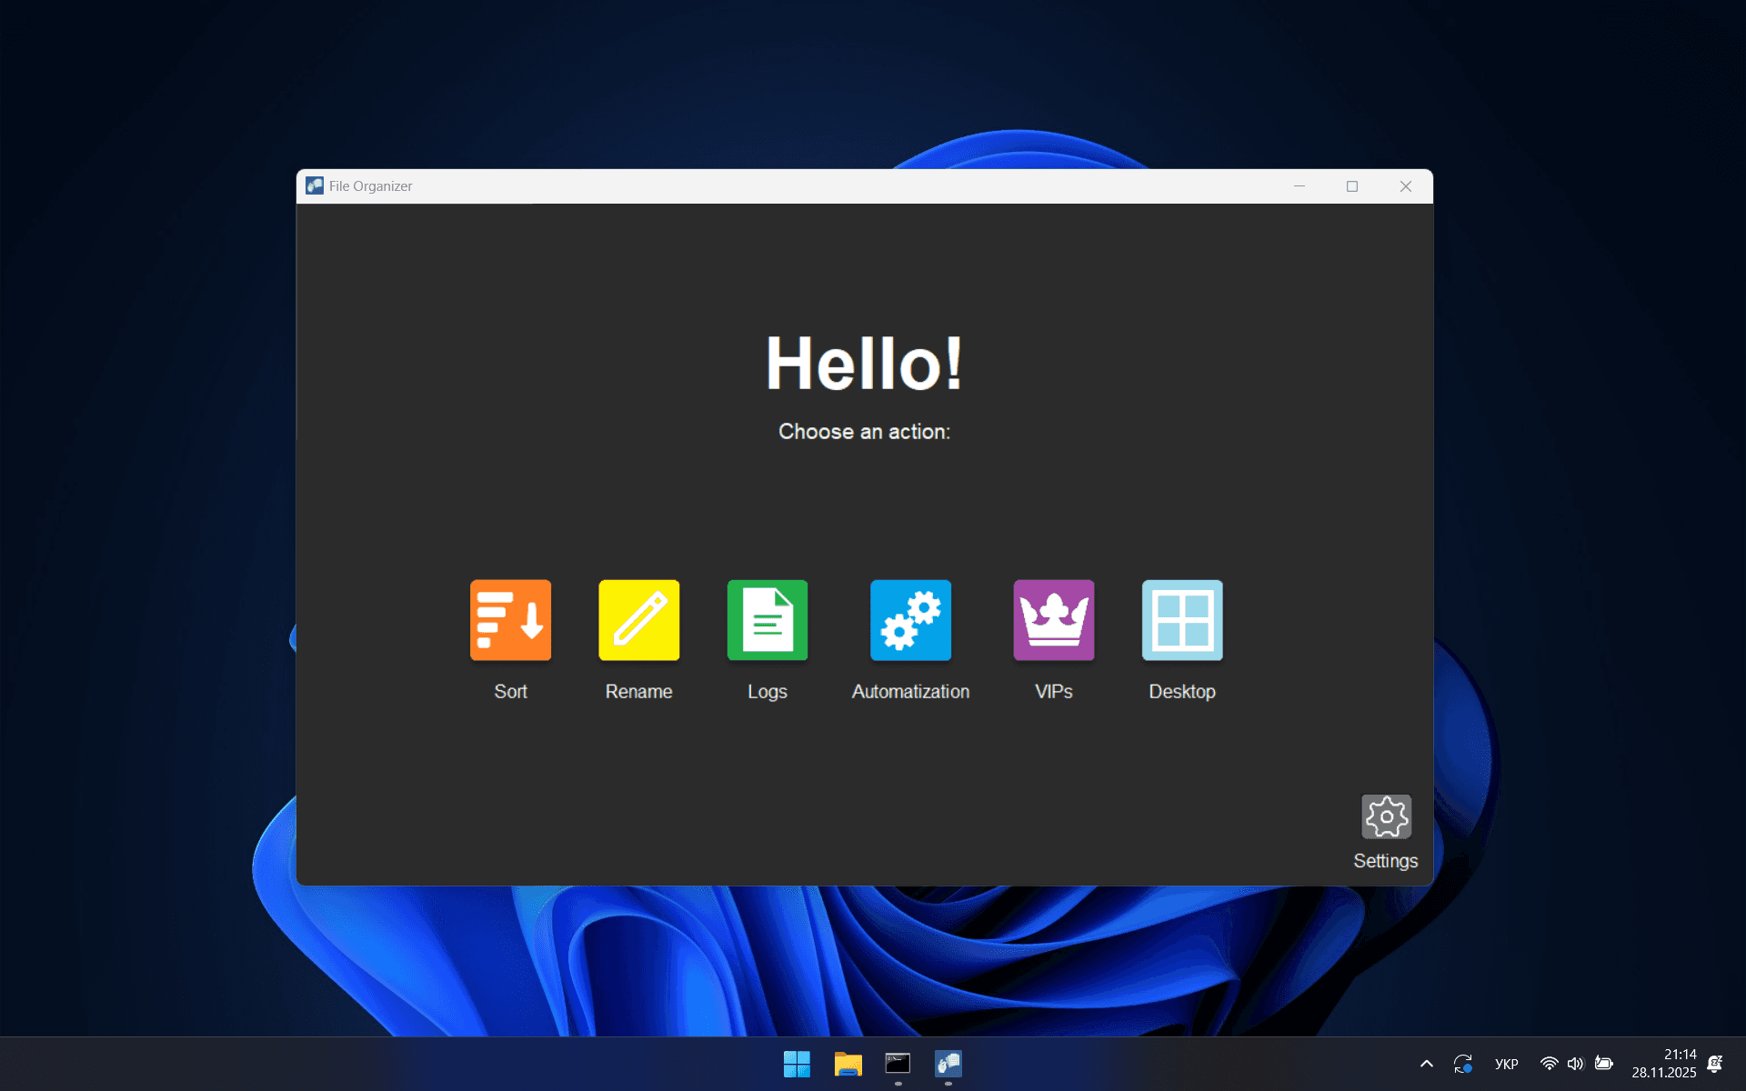Open the Wi-Fi quick settings
Screen dimensions: 1746x1091
tap(1549, 1064)
